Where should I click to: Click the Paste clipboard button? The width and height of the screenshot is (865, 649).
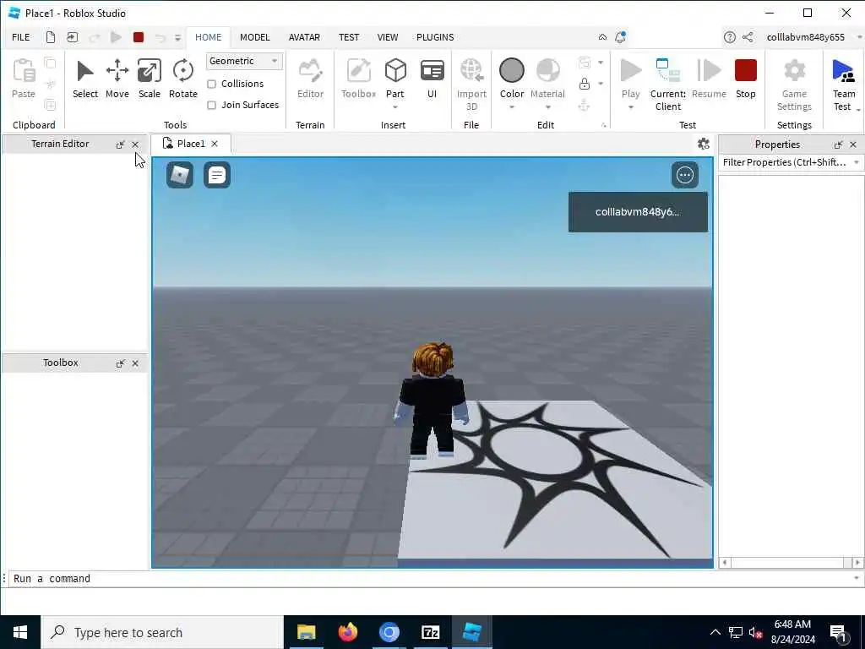(x=24, y=79)
